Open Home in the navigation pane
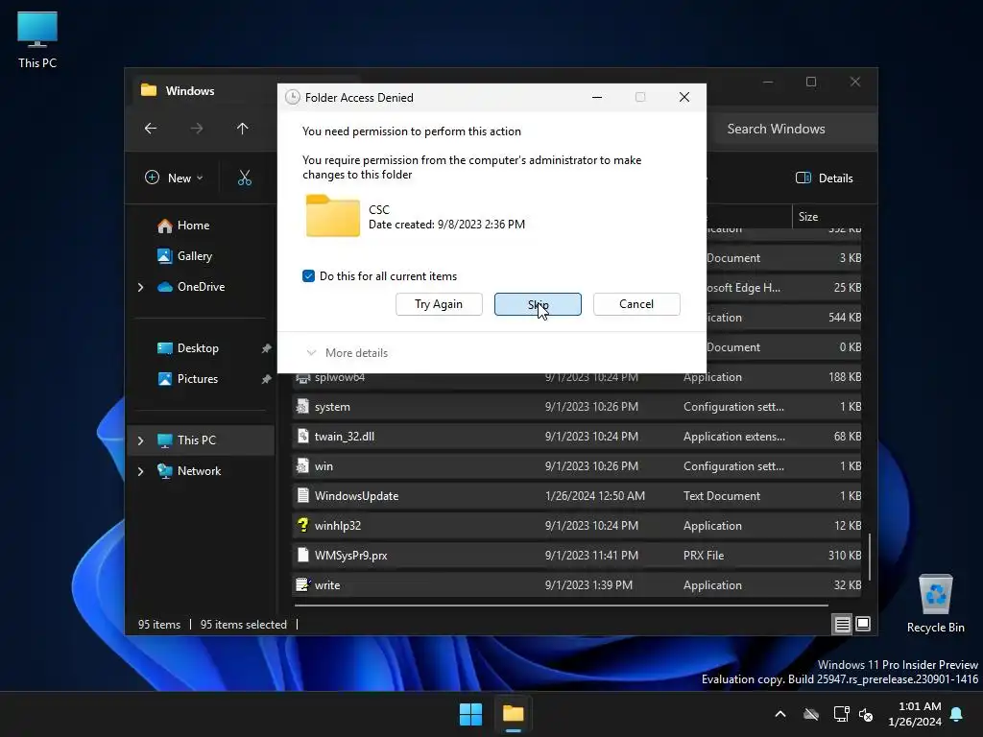983x737 pixels. 193,226
